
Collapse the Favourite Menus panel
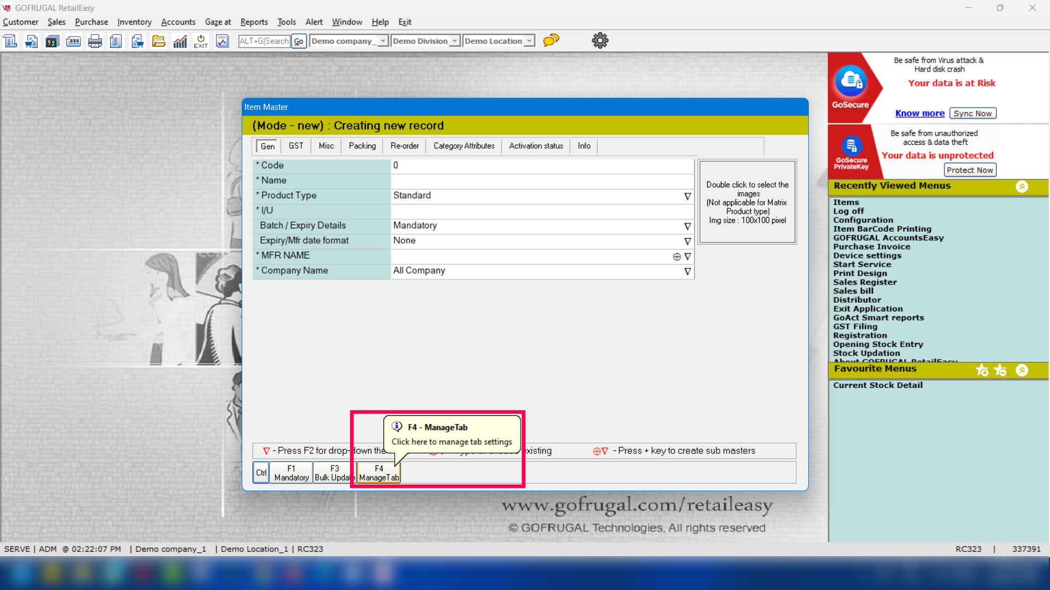(x=1022, y=370)
